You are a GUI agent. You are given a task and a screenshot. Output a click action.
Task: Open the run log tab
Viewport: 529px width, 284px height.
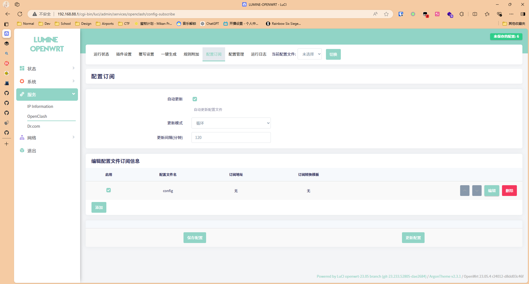258,54
